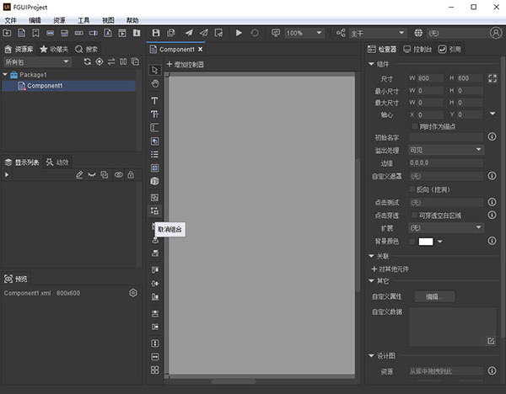
Task: Open the 扩展 (无) dropdown
Action: coord(446,228)
